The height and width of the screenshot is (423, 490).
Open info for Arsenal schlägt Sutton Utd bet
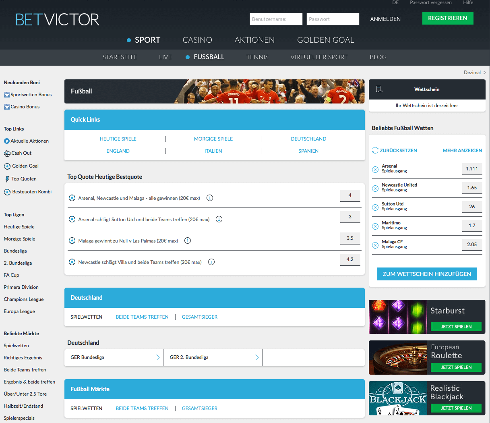click(219, 219)
